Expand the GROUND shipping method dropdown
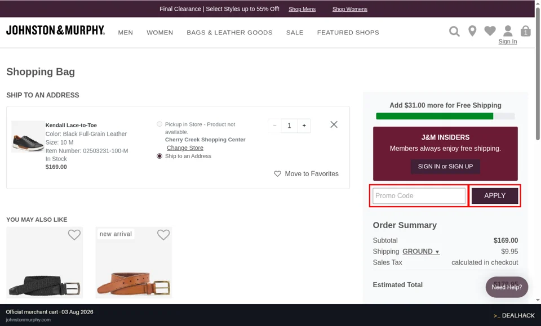 421,252
